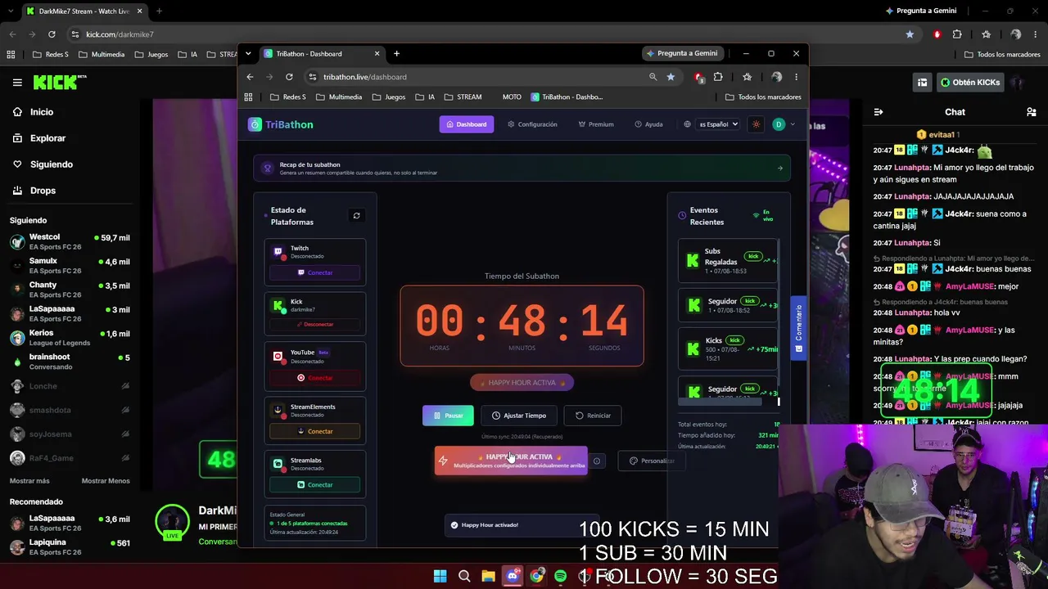Open Discord from the taskbar
Image resolution: width=1048 pixels, height=589 pixels.
[513, 577]
